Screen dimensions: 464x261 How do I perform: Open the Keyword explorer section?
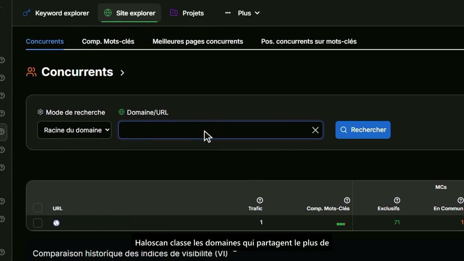[x=56, y=13]
